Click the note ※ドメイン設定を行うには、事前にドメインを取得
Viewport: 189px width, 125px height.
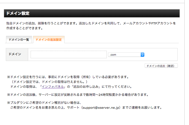point(68,77)
